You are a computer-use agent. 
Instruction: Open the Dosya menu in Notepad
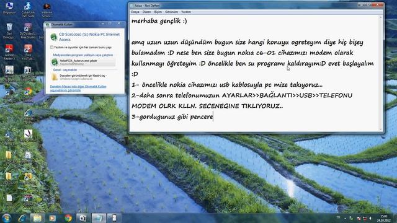coord(135,12)
